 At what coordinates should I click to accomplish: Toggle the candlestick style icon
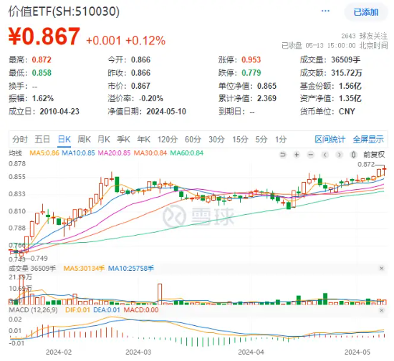tap(353, 155)
